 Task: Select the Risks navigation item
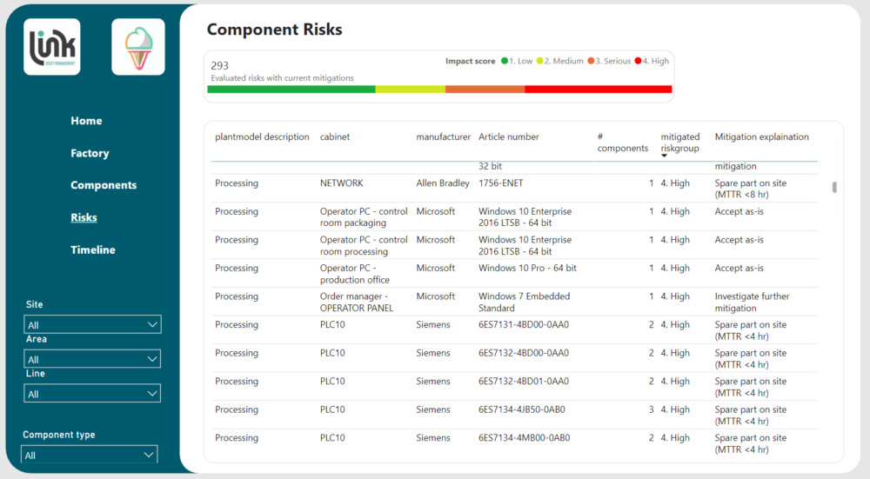tap(84, 217)
